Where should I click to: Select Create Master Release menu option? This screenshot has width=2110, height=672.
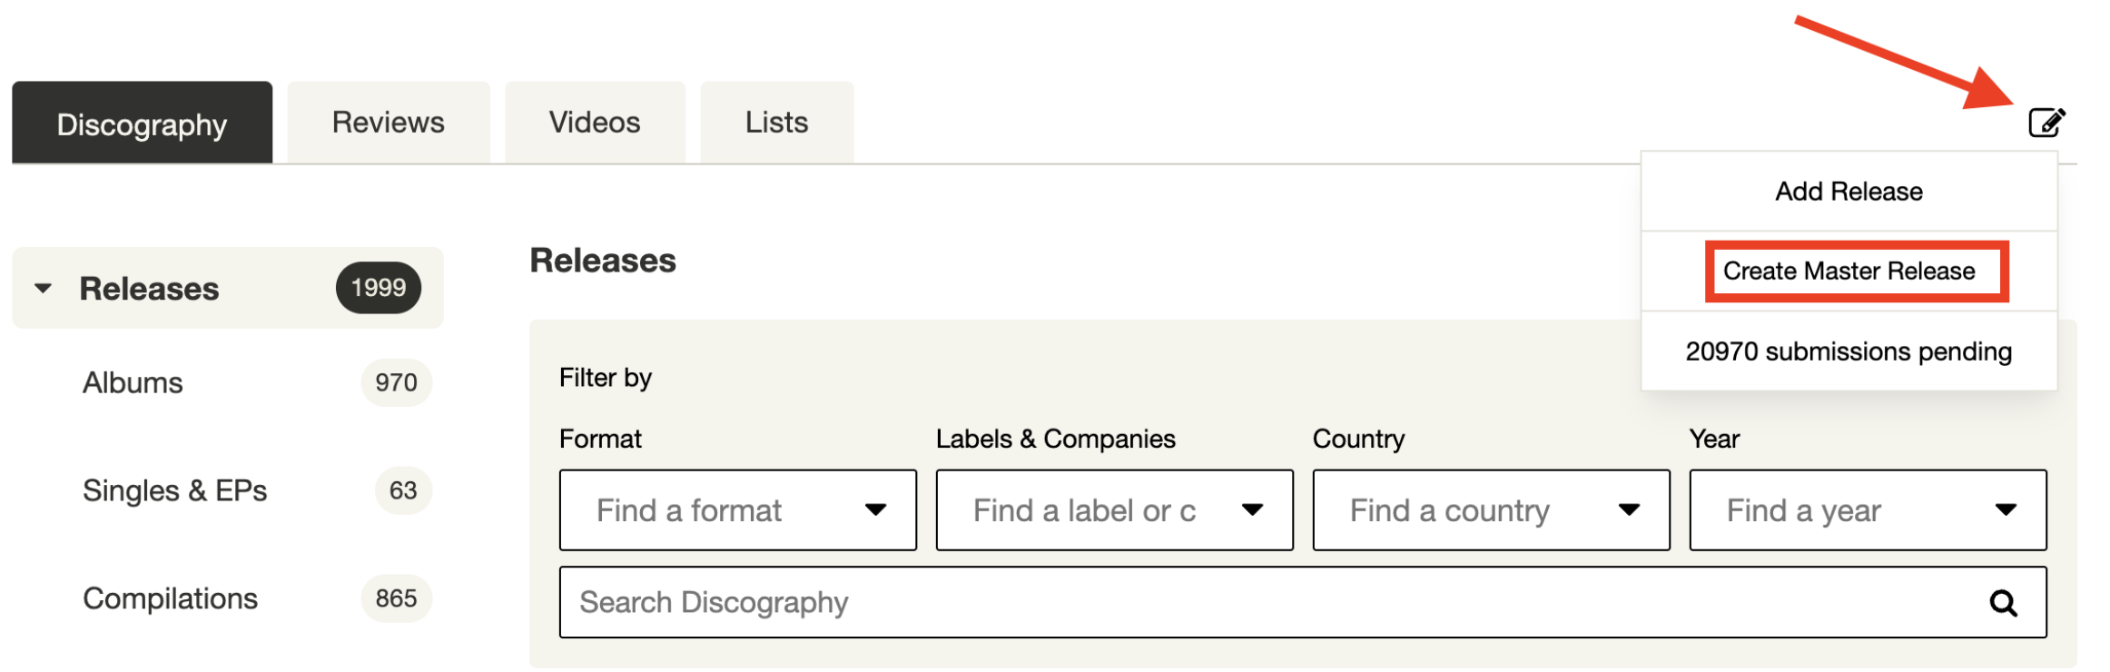(1849, 272)
